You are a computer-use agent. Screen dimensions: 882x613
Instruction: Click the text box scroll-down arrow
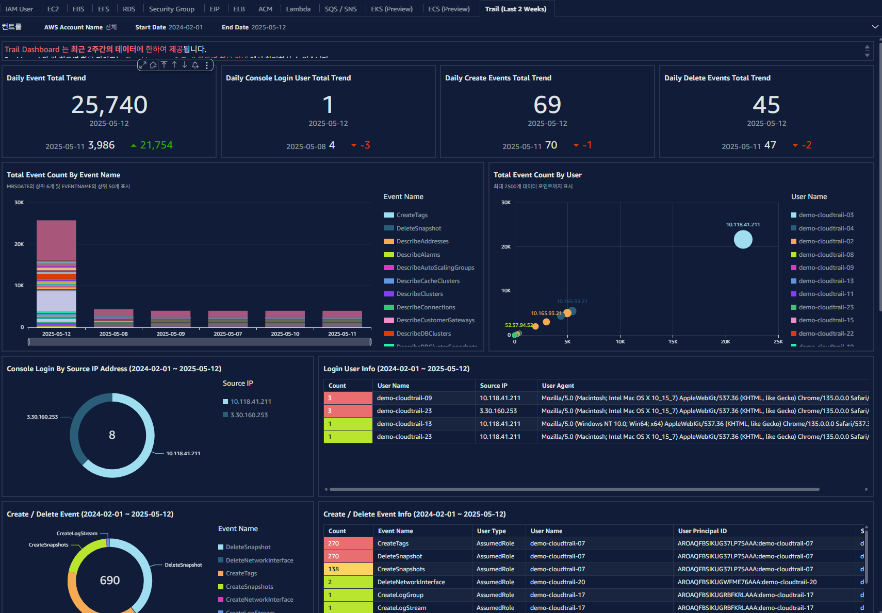click(867, 55)
